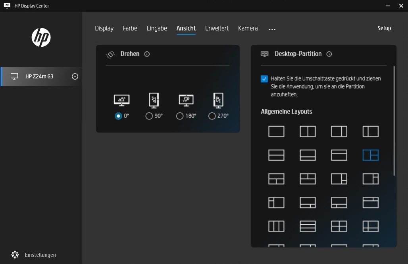
Task: Select the two equal horizontal rows layout
Action: click(x=276, y=155)
